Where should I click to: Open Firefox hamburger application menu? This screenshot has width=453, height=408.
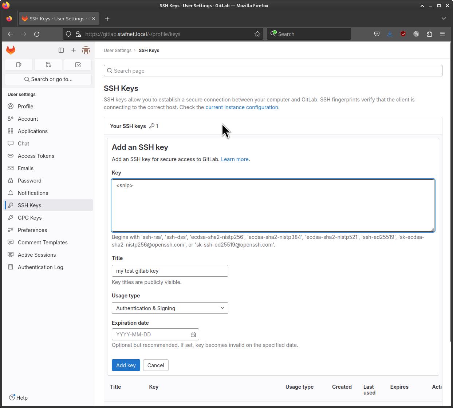(x=442, y=34)
